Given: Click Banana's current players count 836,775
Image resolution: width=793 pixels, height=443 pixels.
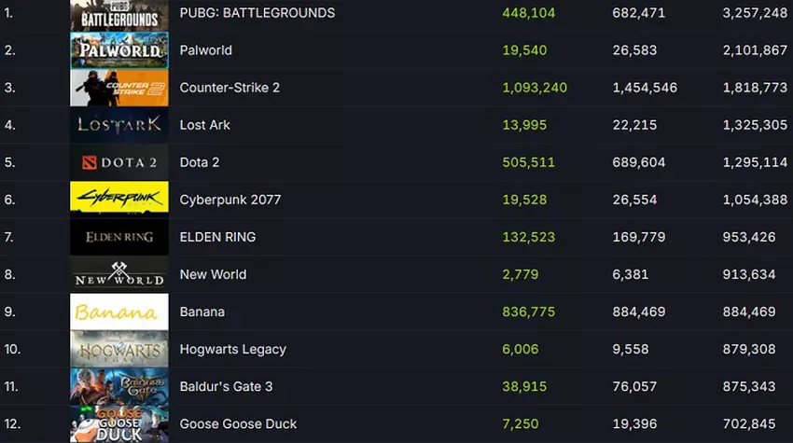Looking at the screenshot, I should coord(528,311).
